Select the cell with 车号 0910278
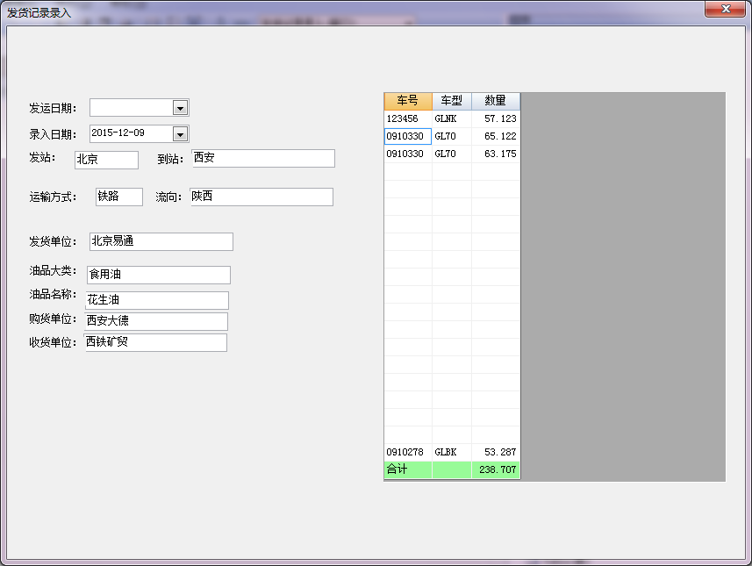This screenshot has width=752, height=566. (408, 452)
